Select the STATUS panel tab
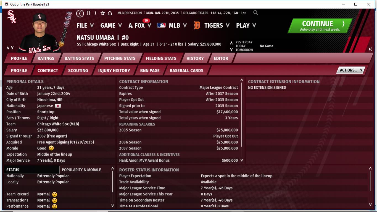This screenshot has width=377, height=212. (32, 170)
